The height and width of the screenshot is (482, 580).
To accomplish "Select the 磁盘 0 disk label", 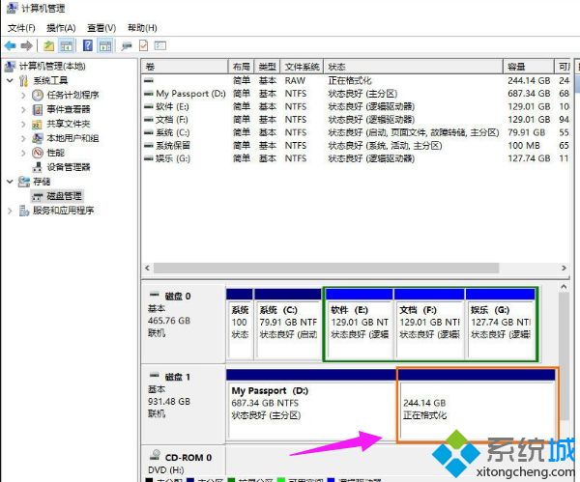I will pos(183,324).
